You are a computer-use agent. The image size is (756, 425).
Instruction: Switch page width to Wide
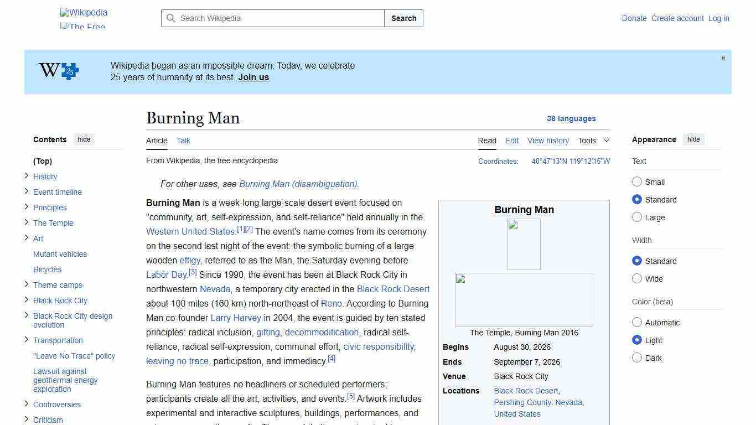click(637, 279)
